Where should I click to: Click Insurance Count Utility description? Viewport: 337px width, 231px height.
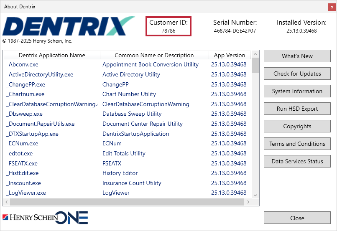132,183
